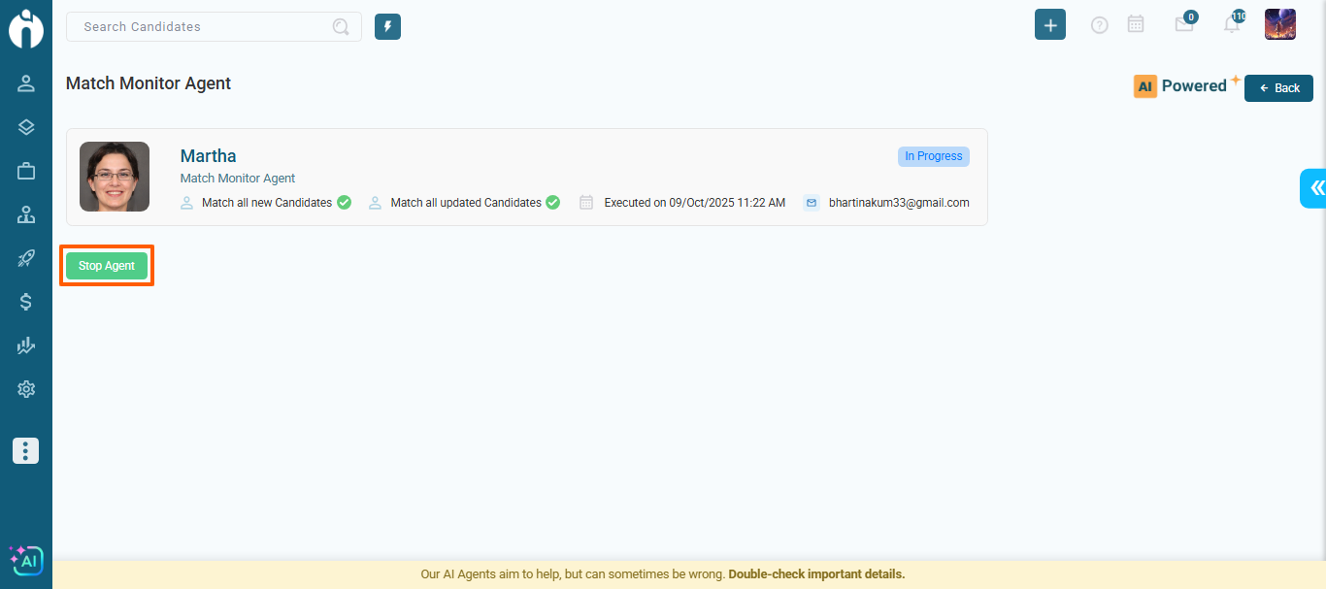Click the dollar sign icon in sidebar

point(26,302)
